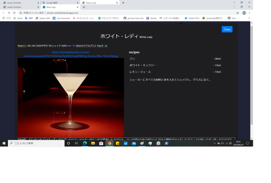
Task: Click the address bar showing choice-cocktail.herokuapp.com
Action: click(128, 13)
